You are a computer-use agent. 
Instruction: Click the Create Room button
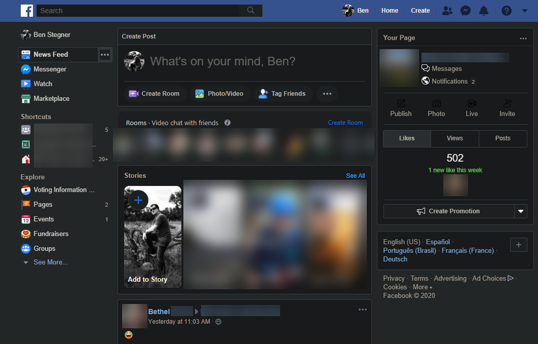click(x=155, y=93)
